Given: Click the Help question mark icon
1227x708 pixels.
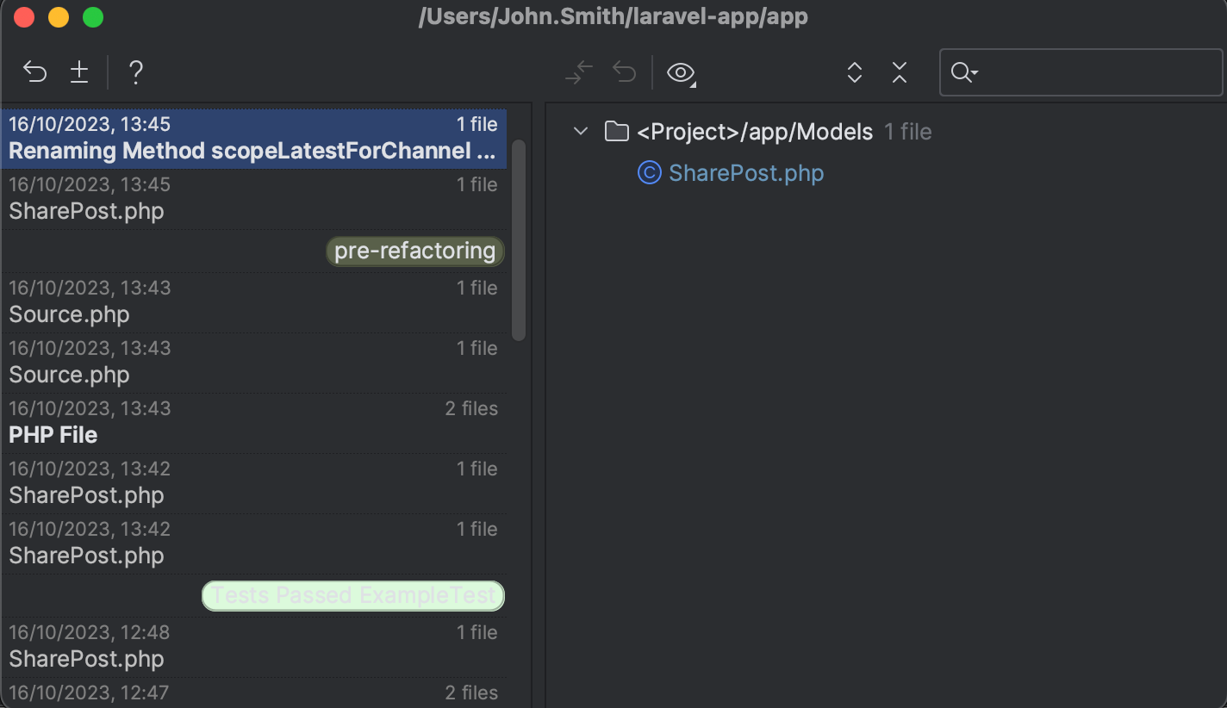Looking at the screenshot, I should point(135,72).
